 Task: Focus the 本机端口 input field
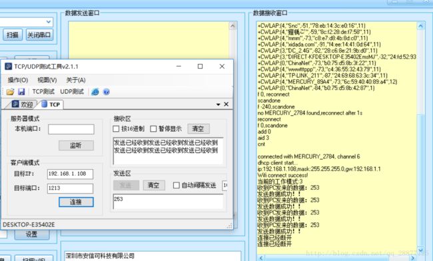[71, 129]
